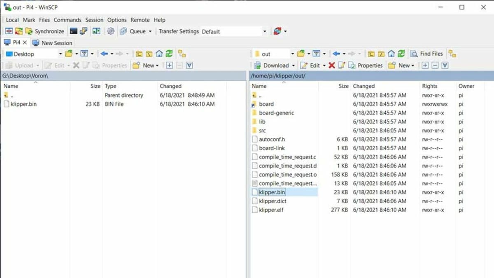Screen dimensions: 494x278
Task: Open the Mark menu
Action: (x=29, y=20)
